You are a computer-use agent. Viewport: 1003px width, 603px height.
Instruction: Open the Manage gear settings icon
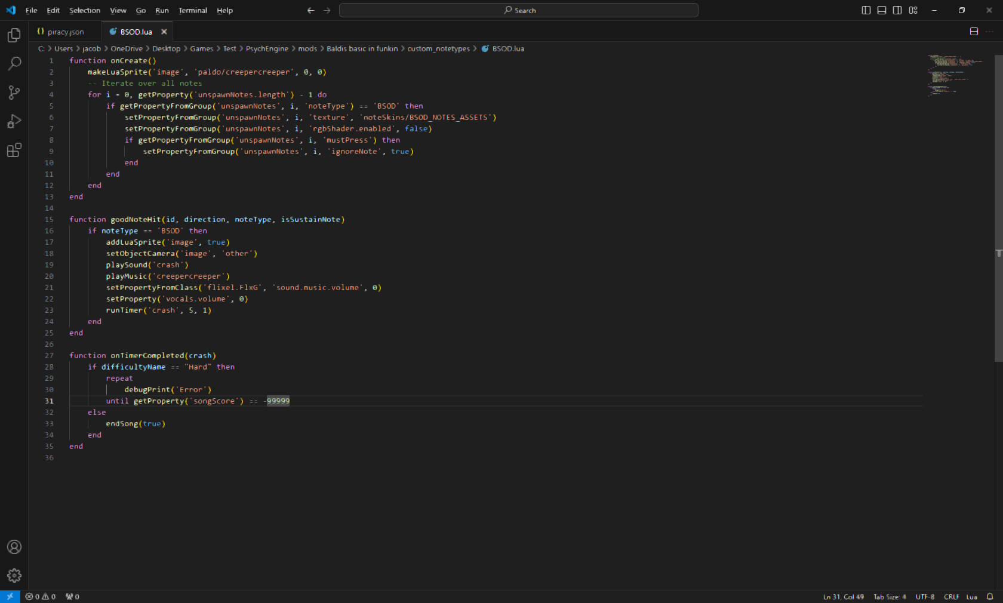coord(14,576)
